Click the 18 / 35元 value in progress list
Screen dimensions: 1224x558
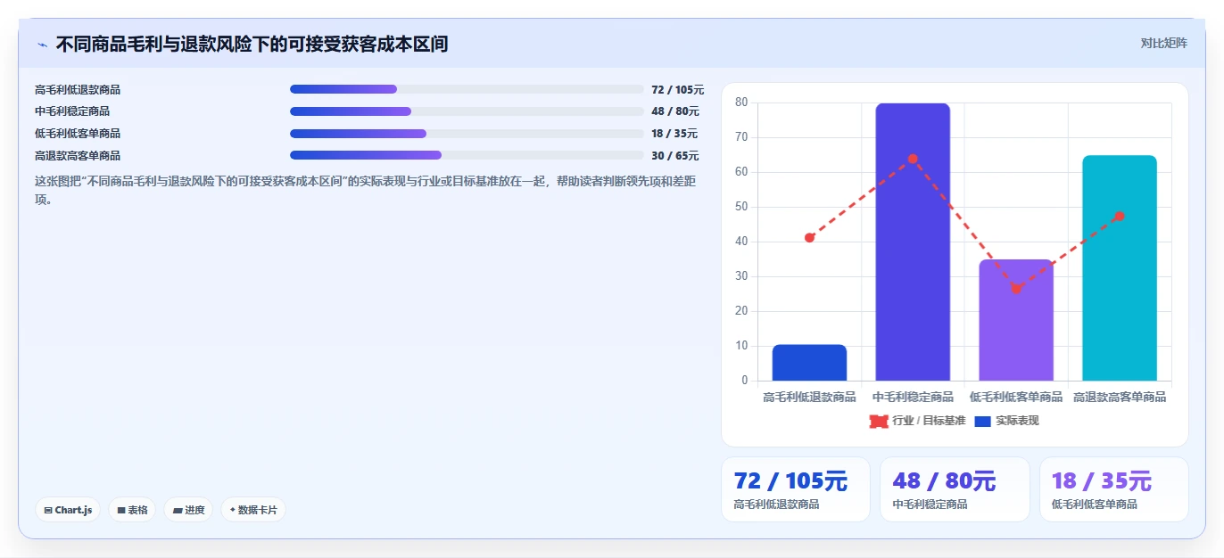pos(674,134)
